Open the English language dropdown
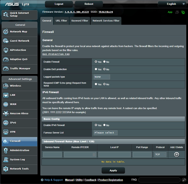 [x=172, y=4]
